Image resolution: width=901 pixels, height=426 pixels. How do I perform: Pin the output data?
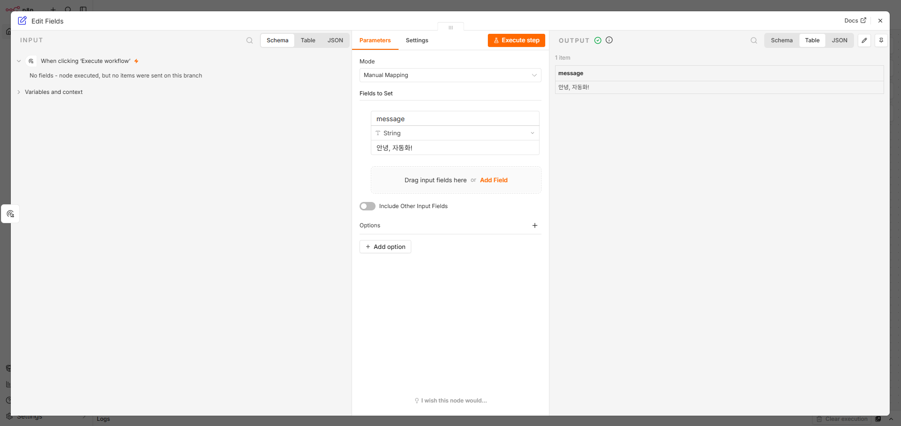[x=881, y=40]
